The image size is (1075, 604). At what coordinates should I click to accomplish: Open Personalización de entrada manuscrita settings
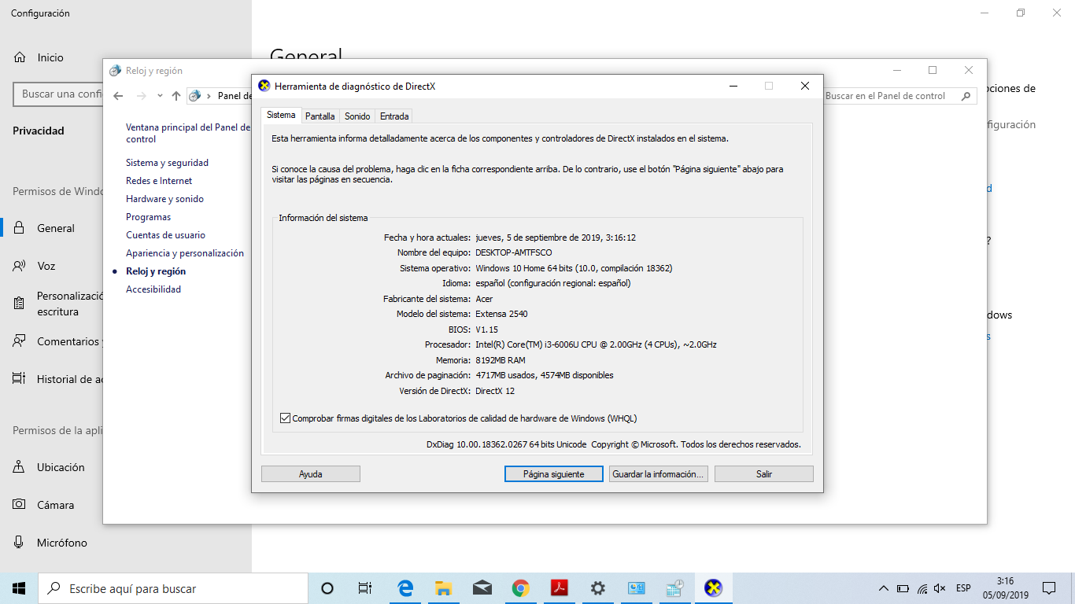coord(57,304)
